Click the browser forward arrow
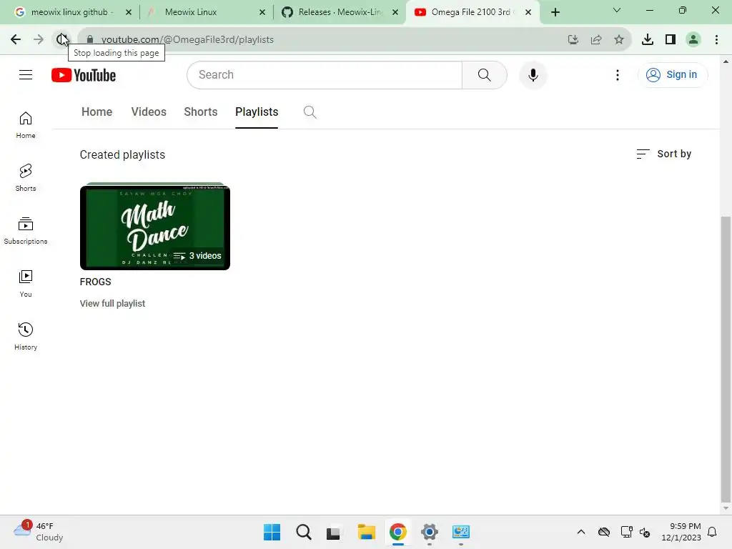732x549 pixels. pos(39,39)
